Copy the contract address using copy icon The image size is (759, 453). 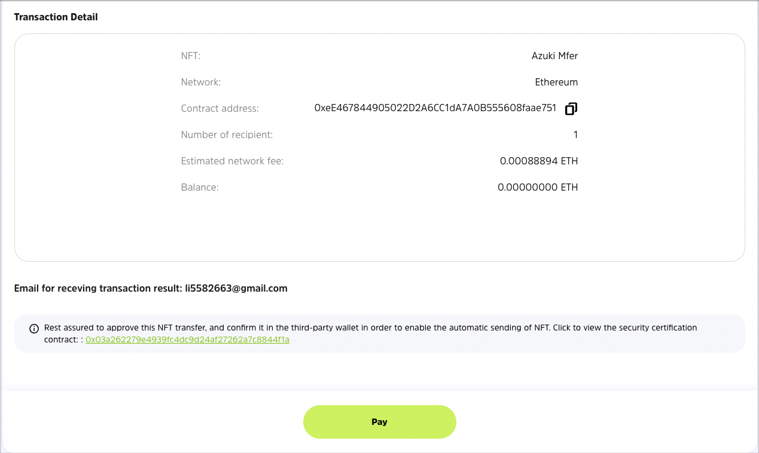pos(571,109)
